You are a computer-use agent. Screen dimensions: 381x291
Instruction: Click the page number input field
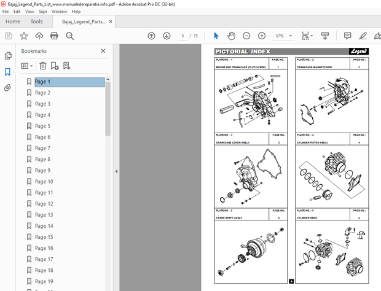click(x=183, y=36)
